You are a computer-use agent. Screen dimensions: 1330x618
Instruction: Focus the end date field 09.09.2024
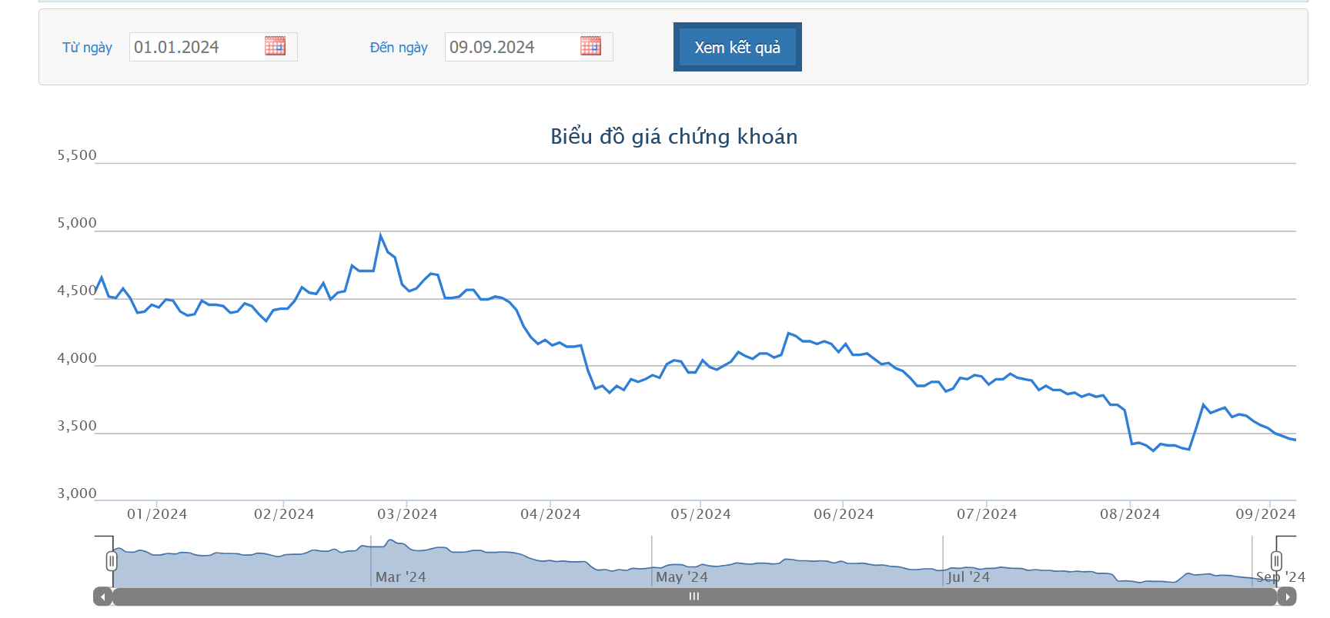pyautogui.click(x=511, y=47)
